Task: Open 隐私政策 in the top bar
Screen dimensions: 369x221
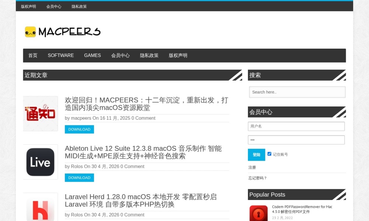Action: coord(79,7)
